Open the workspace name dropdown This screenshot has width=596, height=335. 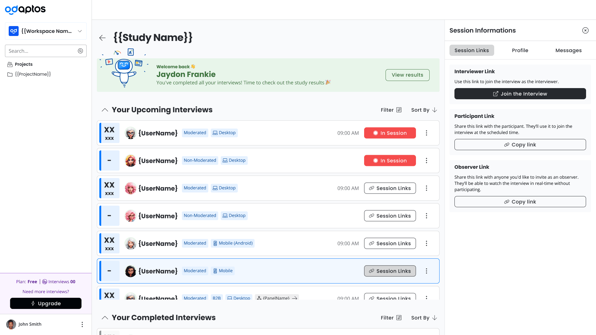[x=46, y=31]
